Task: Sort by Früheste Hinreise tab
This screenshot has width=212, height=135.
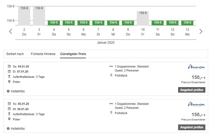Action: pyautogui.click(x=43, y=54)
